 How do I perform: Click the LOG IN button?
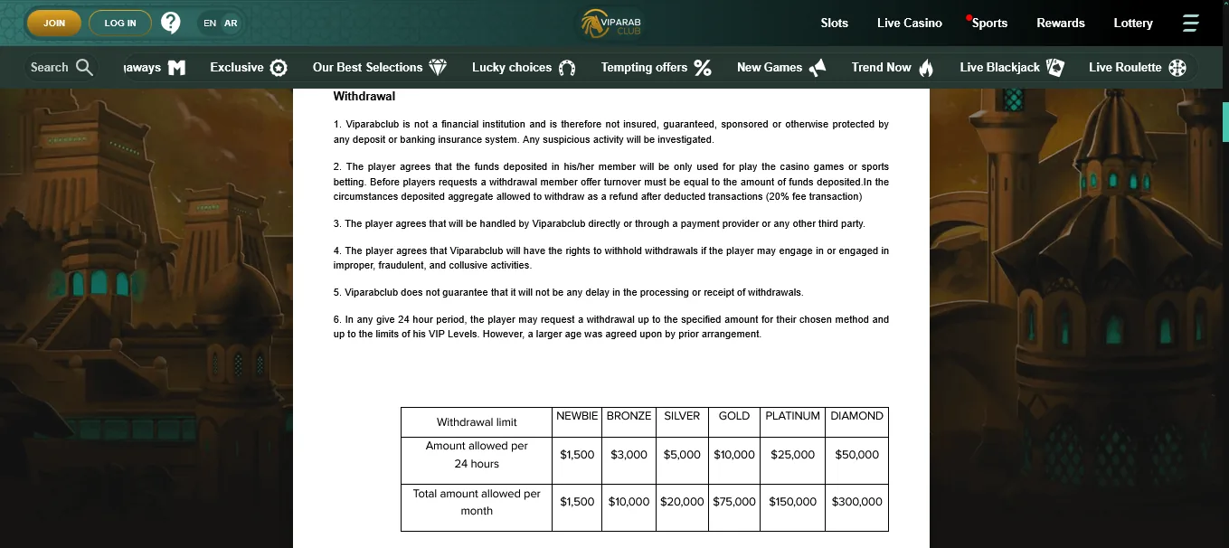[120, 23]
